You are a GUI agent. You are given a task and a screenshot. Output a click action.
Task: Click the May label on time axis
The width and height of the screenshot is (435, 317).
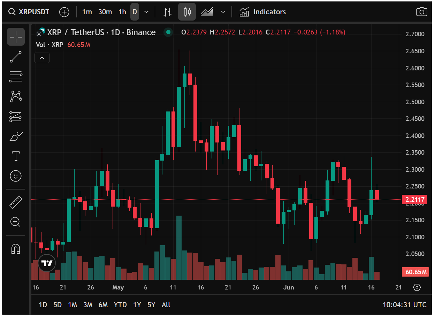tap(118, 288)
